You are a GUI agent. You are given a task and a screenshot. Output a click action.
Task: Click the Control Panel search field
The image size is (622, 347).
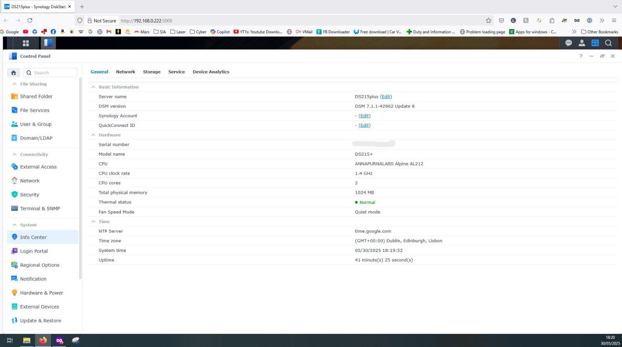[50, 73]
